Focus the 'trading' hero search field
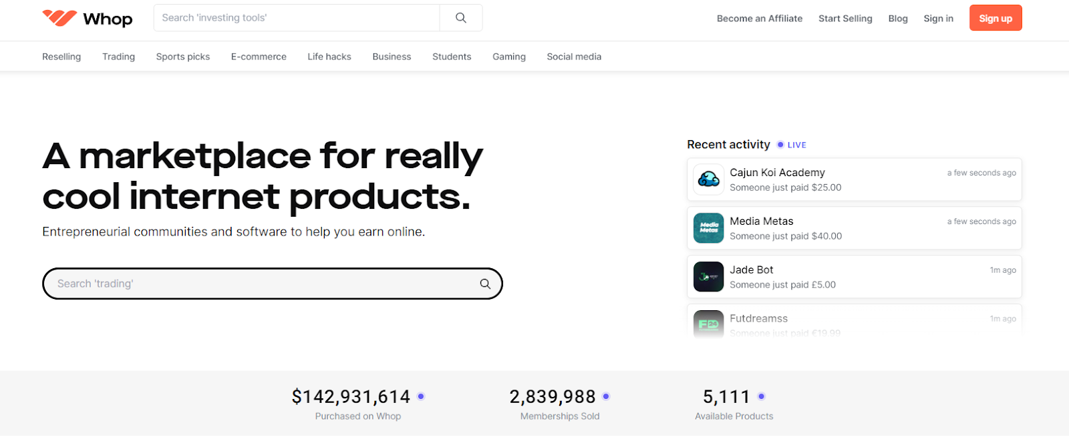This screenshot has height=443, width=1069. 273,284
